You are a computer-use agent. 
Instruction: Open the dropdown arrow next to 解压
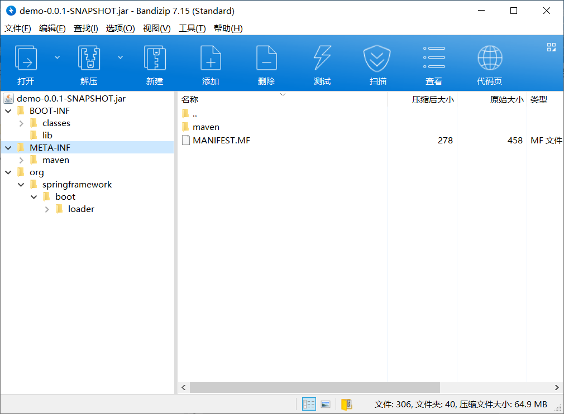coord(121,57)
